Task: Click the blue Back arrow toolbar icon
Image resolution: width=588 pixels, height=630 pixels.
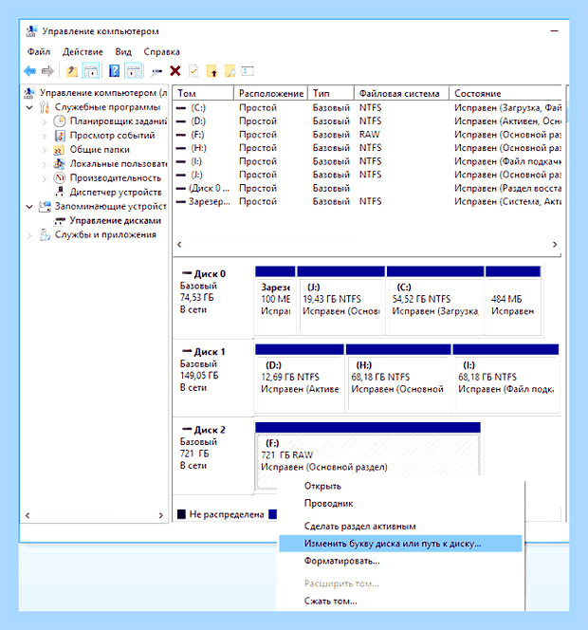Action: click(30, 71)
